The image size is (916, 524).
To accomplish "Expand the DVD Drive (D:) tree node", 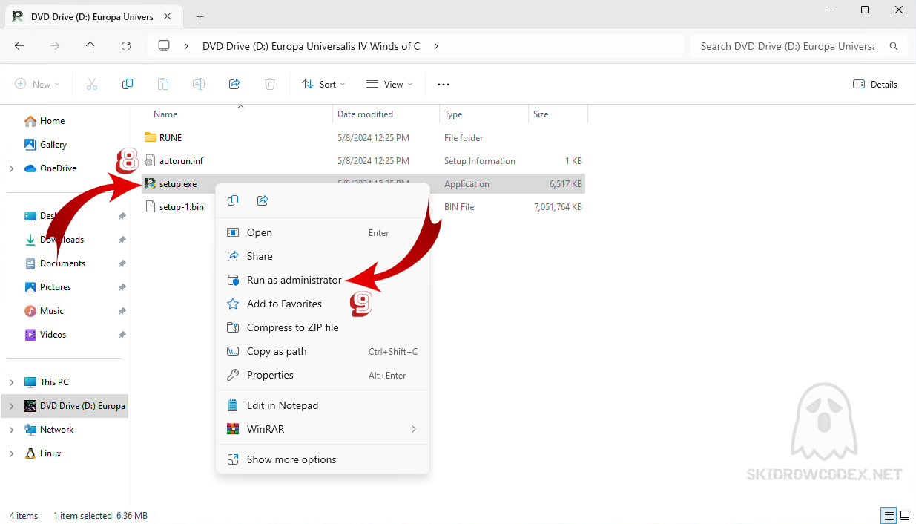I will (x=11, y=406).
